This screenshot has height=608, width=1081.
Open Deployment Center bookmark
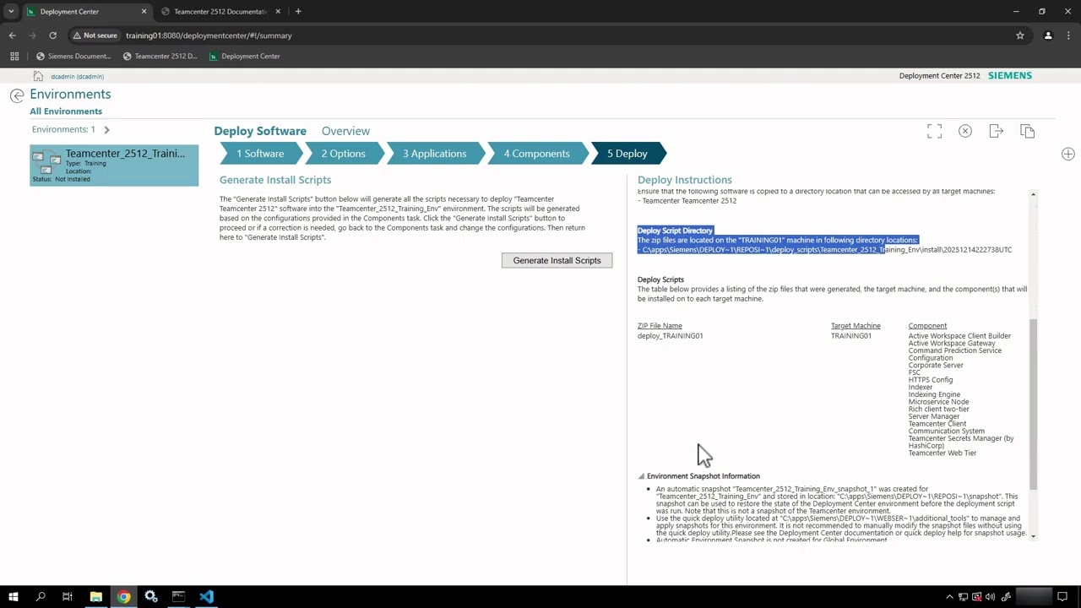tap(244, 57)
